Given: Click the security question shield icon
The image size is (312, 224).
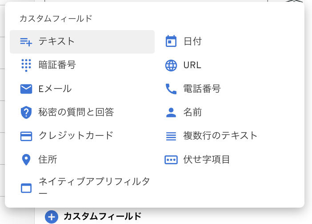Looking at the screenshot, I should click(x=26, y=112).
